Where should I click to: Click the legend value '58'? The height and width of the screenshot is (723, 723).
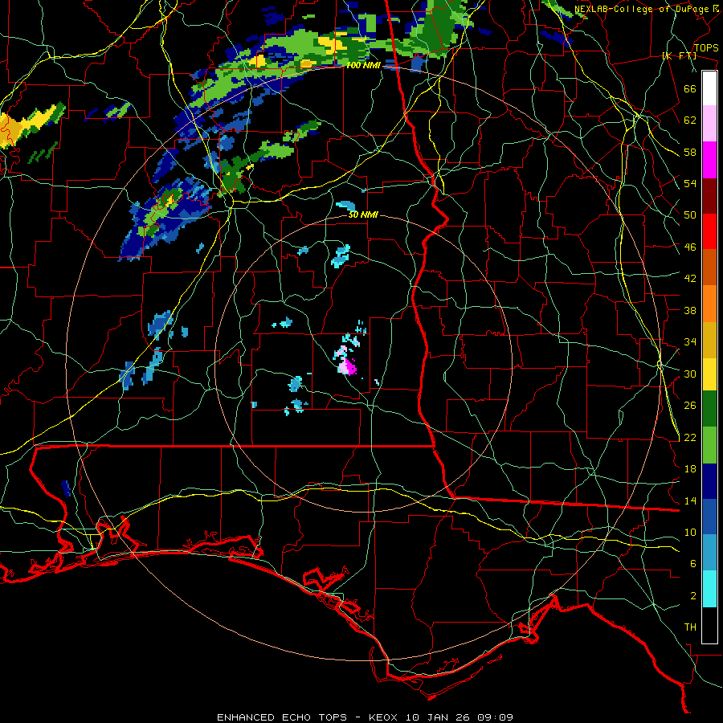coord(690,152)
